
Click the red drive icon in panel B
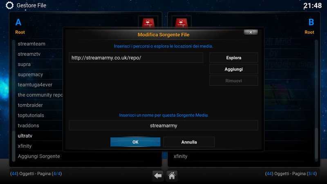(181, 23)
